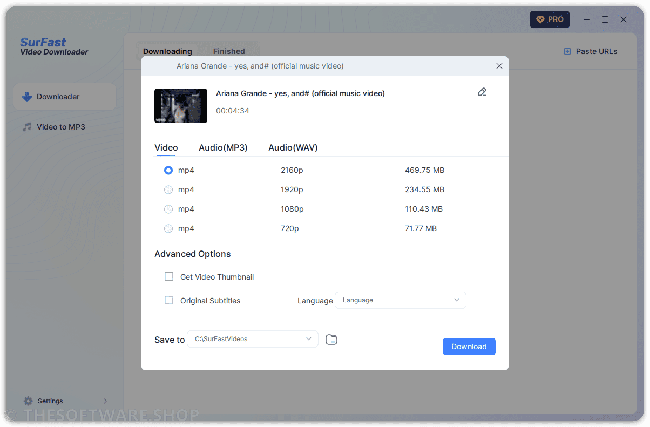Expand the Settings chevron arrow
650x427 pixels.
pos(105,401)
